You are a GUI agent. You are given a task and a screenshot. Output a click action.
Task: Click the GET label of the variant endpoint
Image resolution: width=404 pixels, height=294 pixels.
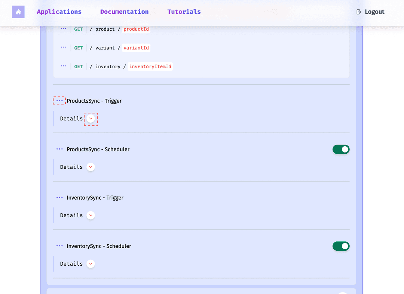[x=78, y=48]
